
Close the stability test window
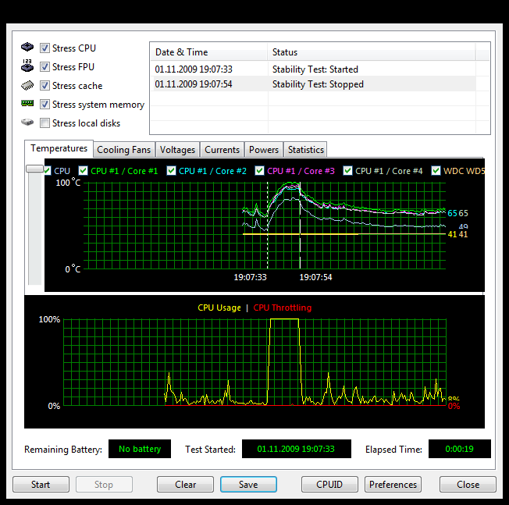tap(468, 485)
